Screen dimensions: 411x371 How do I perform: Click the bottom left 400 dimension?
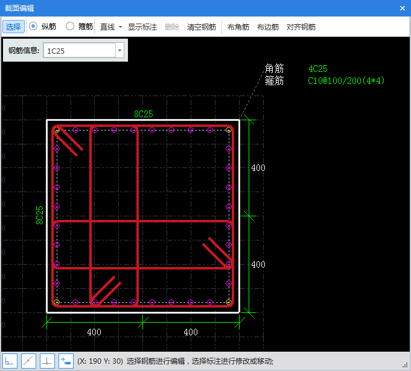[94, 332]
